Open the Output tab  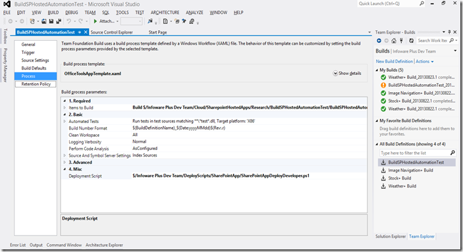(36, 245)
